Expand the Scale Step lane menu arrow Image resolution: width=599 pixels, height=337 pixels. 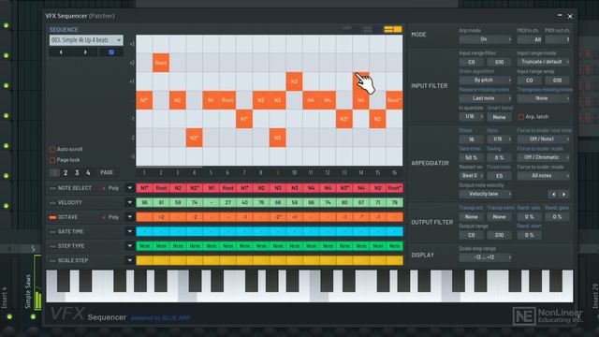[x=129, y=260]
